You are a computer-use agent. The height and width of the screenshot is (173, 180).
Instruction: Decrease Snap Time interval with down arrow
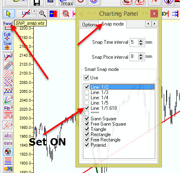[x=141, y=44]
